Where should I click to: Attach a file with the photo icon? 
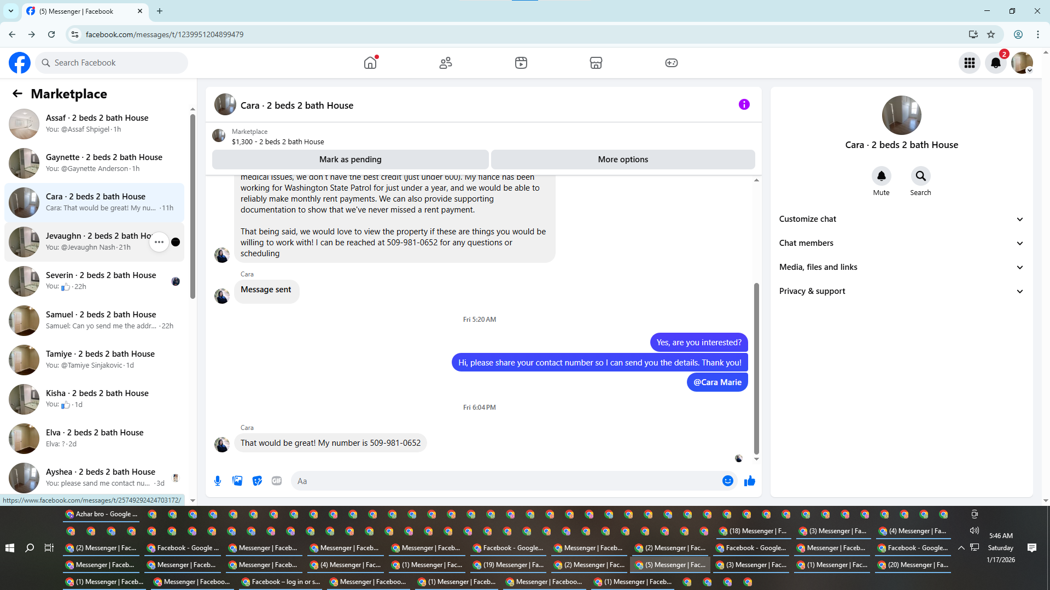coord(237,481)
